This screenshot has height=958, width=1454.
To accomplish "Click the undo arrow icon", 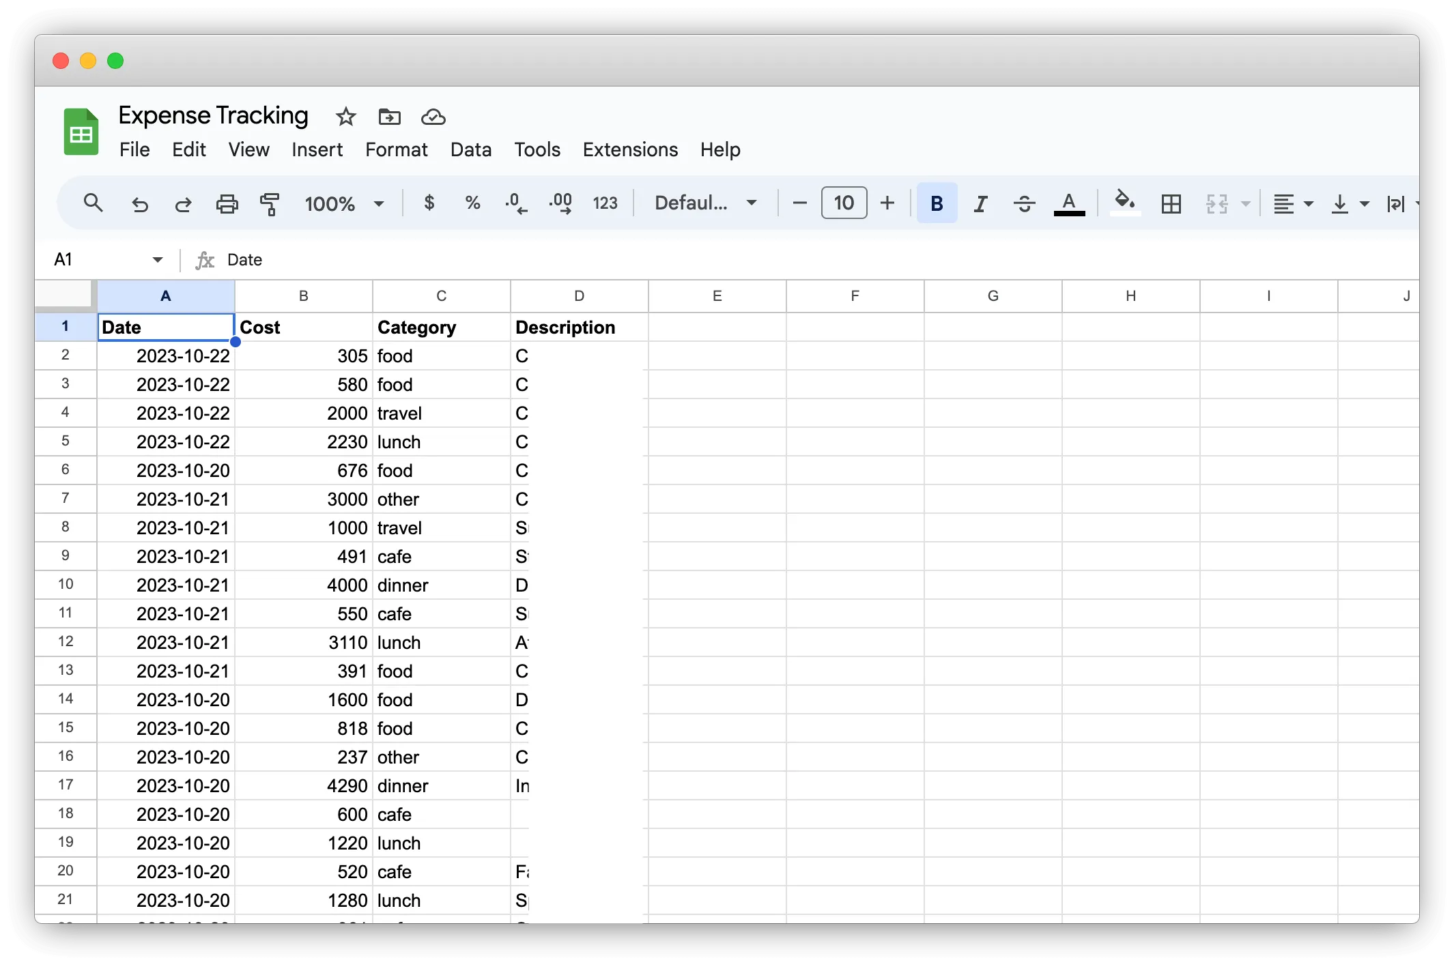I will click(x=139, y=203).
